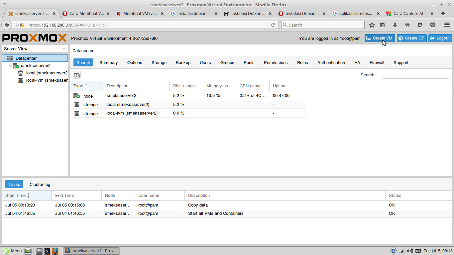This screenshot has height=255, width=454.
Task: Go to the Permissions tab
Action: [276, 62]
